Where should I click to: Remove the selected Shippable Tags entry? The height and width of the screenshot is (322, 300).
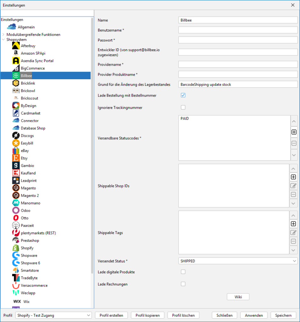click(293, 241)
